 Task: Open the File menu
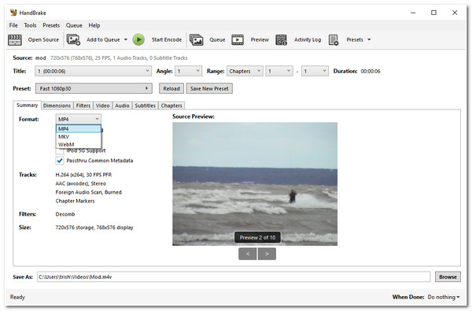pos(13,25)
